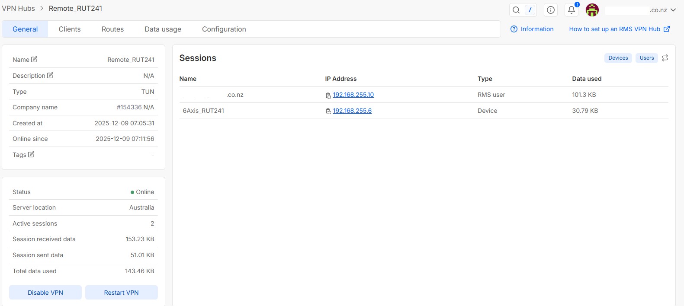Copy IP address 192.168.255.10 icon
Screen dimensions: 684x306
(328, 96)
